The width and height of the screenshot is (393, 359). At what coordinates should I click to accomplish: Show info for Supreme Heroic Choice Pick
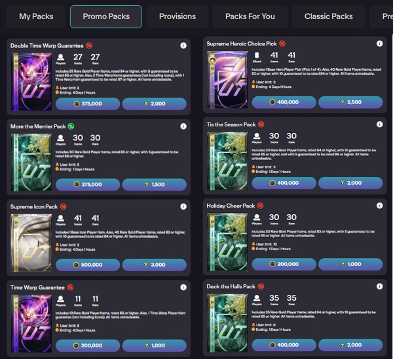379,43
